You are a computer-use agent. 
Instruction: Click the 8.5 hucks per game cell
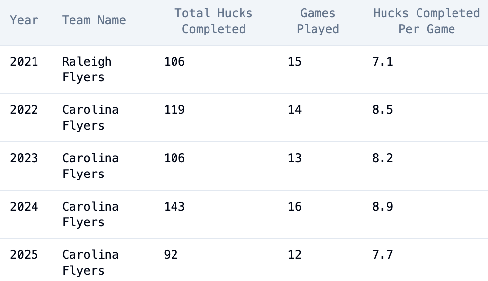pos(383,109)
